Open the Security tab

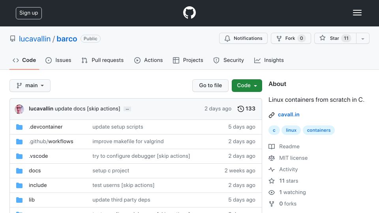click(x=229, y=60)
